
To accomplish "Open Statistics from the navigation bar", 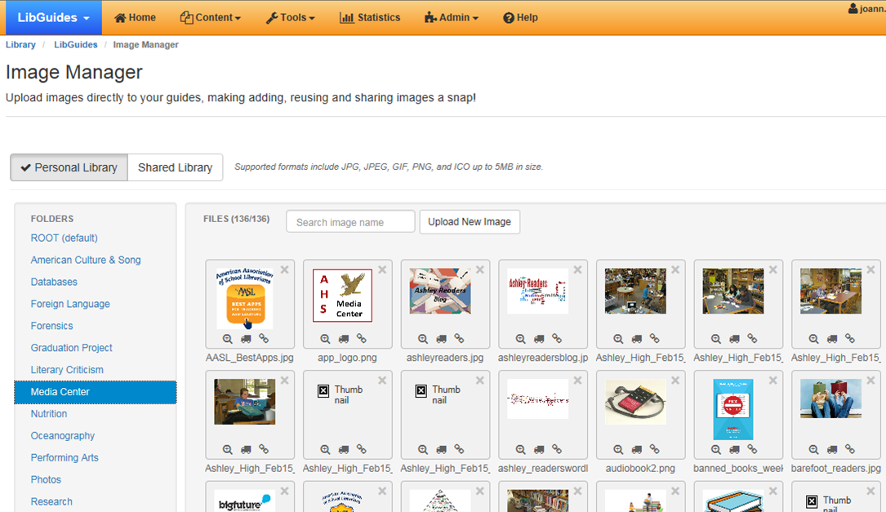I will pyautogui.click(x=370, y=17).
